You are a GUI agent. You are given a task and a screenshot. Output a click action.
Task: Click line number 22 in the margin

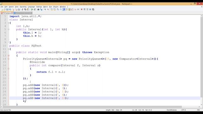[4, 85]
